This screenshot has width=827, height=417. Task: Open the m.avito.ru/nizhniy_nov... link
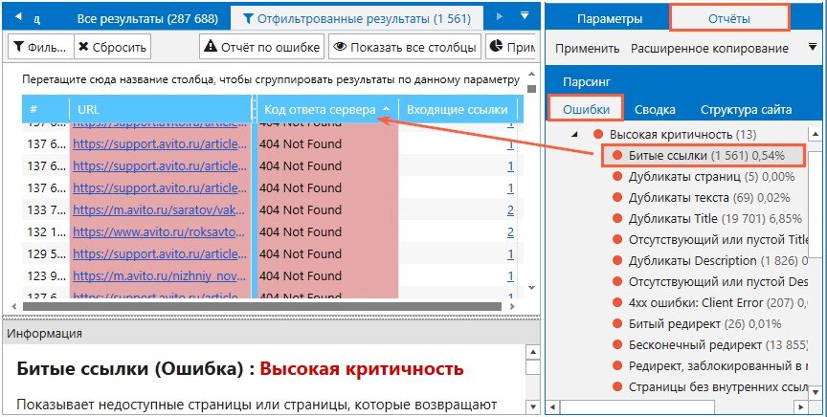click(x=159, y=275)
